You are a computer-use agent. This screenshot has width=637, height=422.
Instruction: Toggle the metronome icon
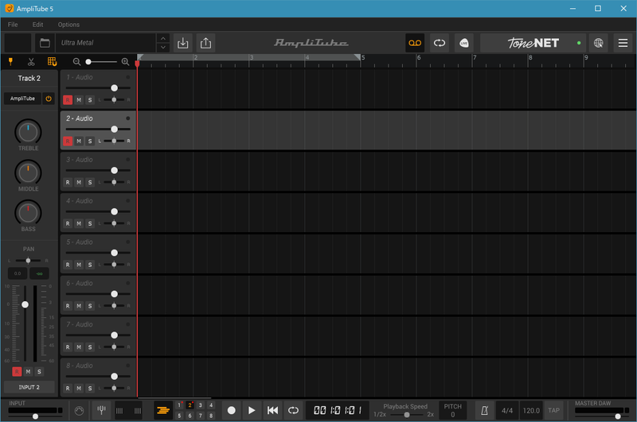(484, 410)
